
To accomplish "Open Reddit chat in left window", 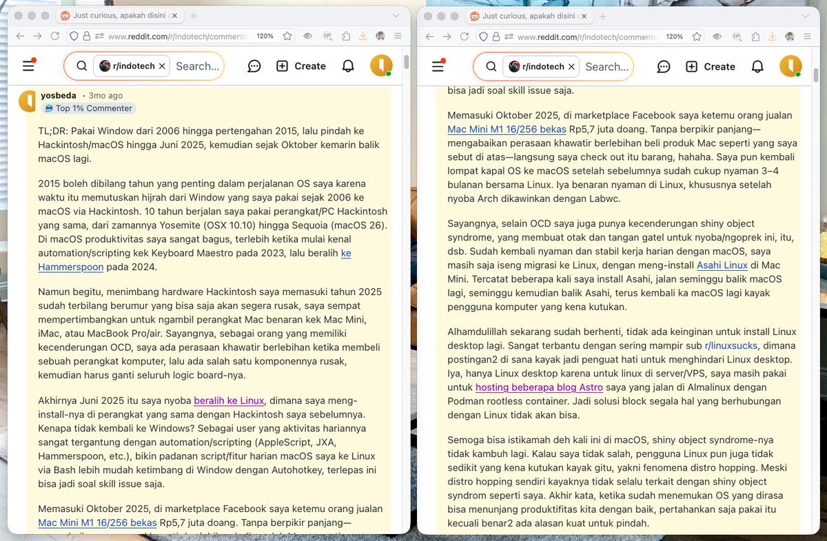I will coord(254,66).
